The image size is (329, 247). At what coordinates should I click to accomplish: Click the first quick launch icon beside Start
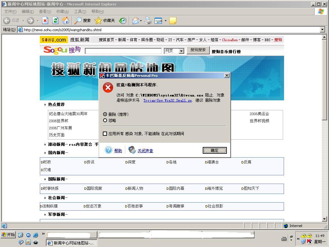click(21, 235)
